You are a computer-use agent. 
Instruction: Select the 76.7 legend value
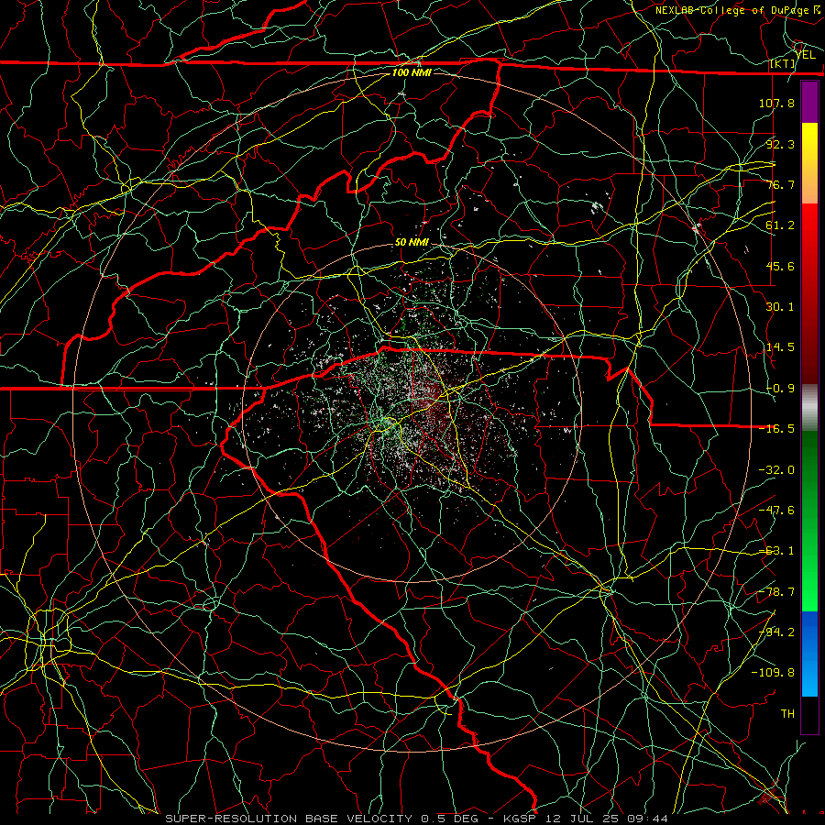pyautogui.click(x=780, y=184)
